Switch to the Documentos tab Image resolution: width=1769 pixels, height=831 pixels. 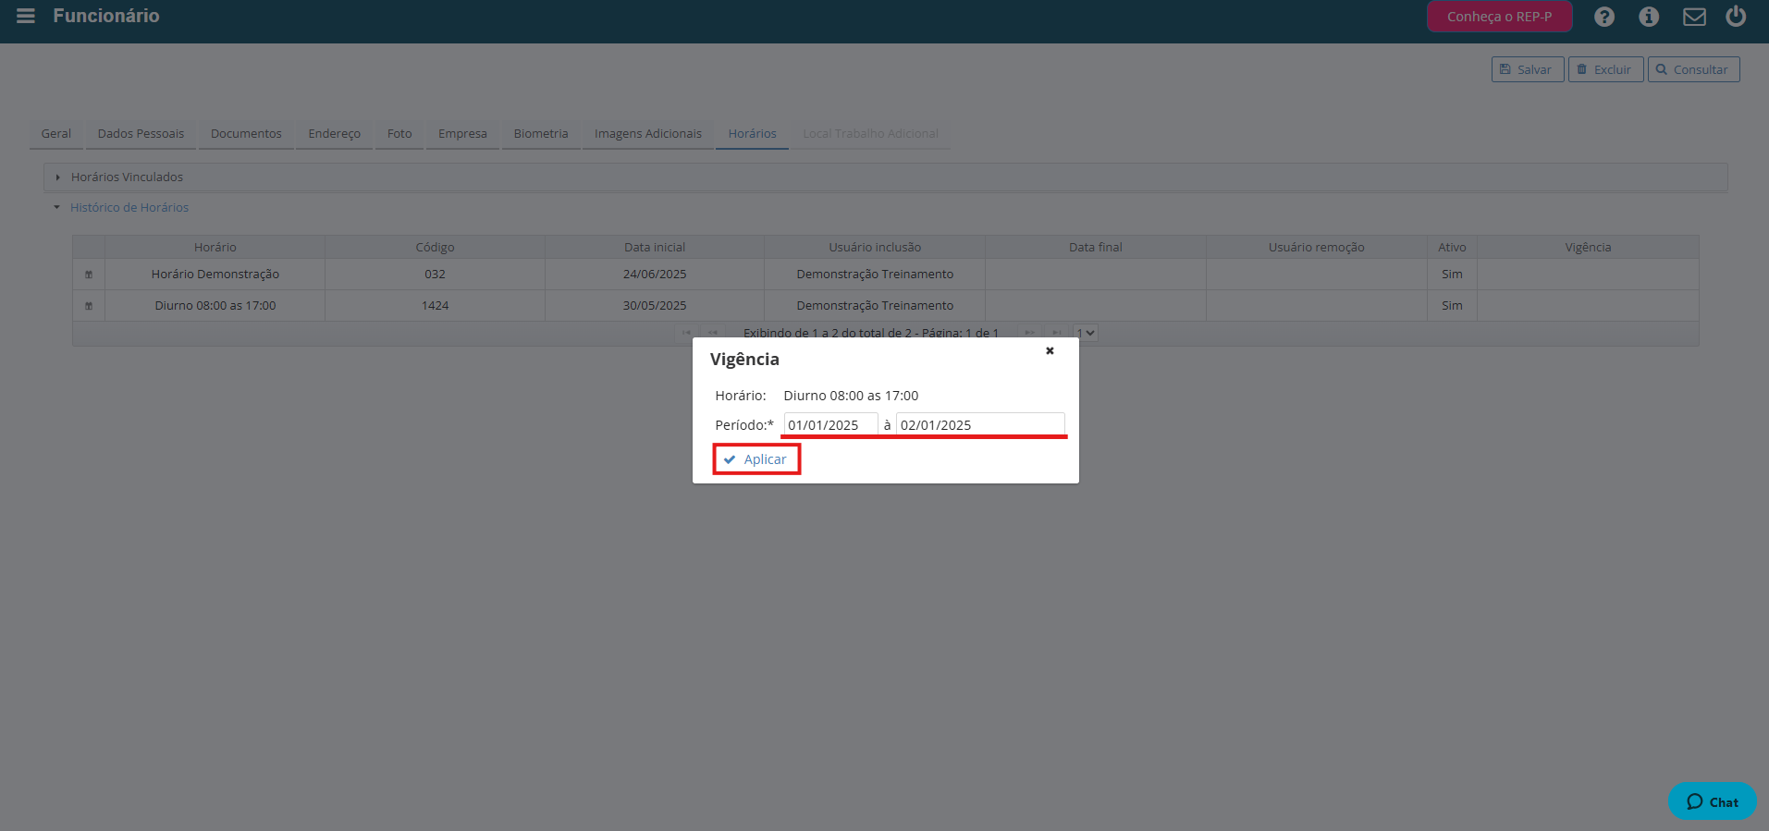[246, 134]
